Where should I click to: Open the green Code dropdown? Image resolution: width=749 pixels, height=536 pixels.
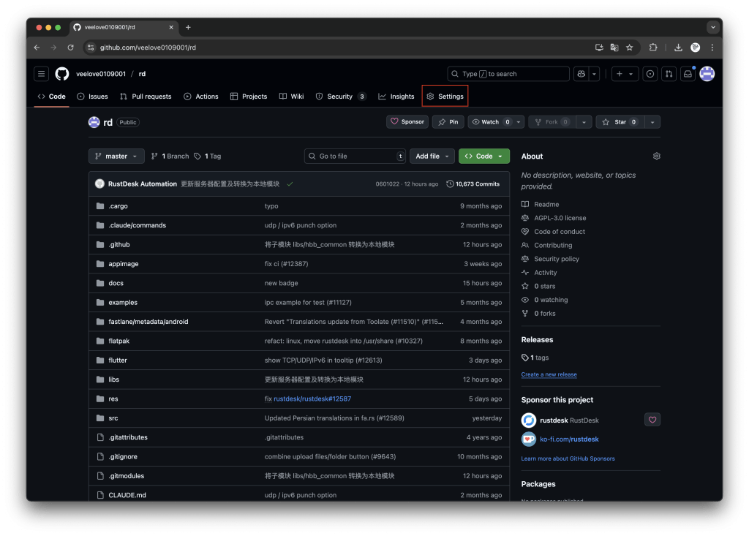[483, 156]
